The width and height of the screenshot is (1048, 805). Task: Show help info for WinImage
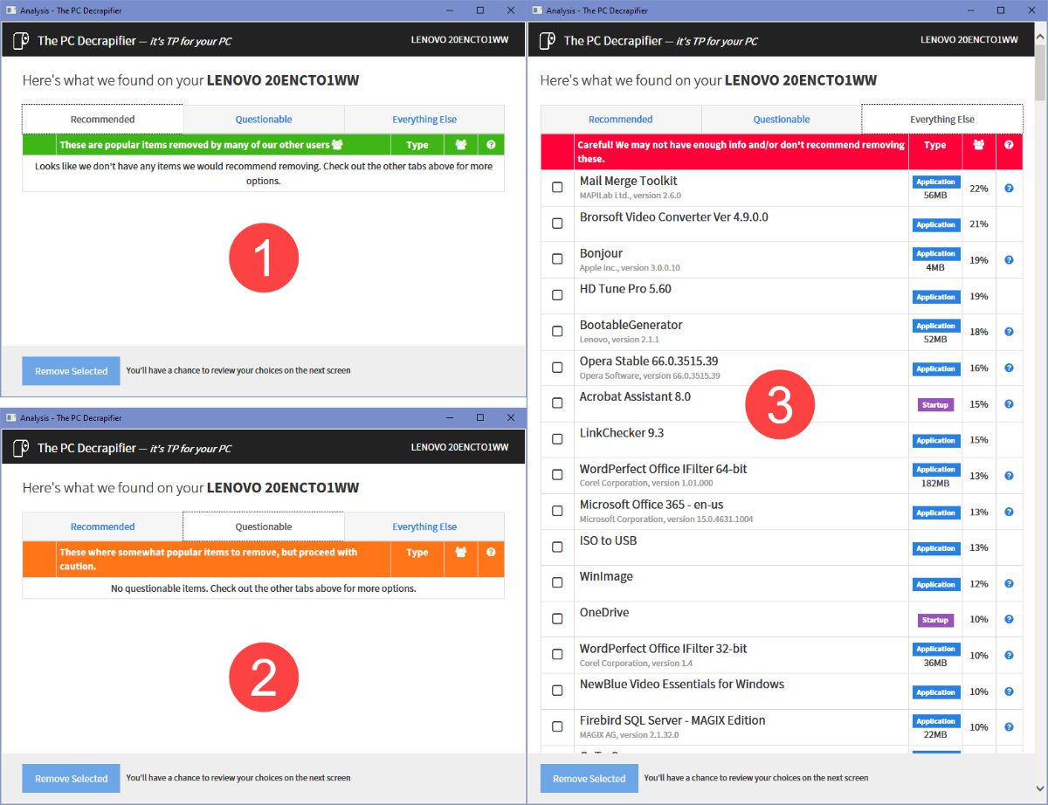(x=1009, y=583)
